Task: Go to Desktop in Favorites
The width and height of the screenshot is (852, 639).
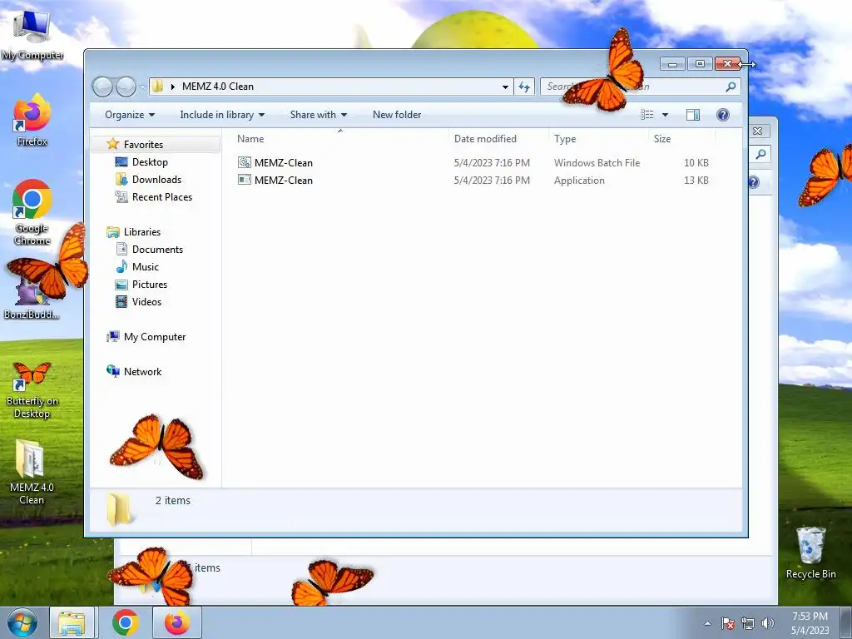Action: pyautogui.click(x=150, y=162)
